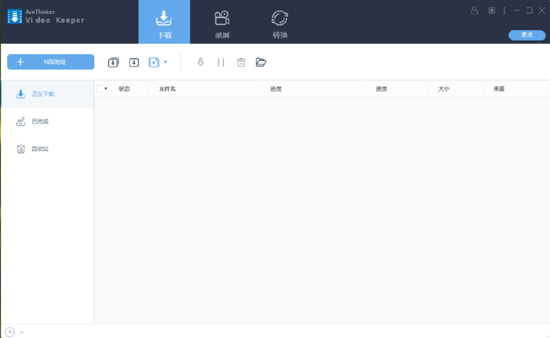550x338 pixels.
Task: Expand the selection dropdown beside the checkbox
Action: pyautogui.click(x=106, y=89)
